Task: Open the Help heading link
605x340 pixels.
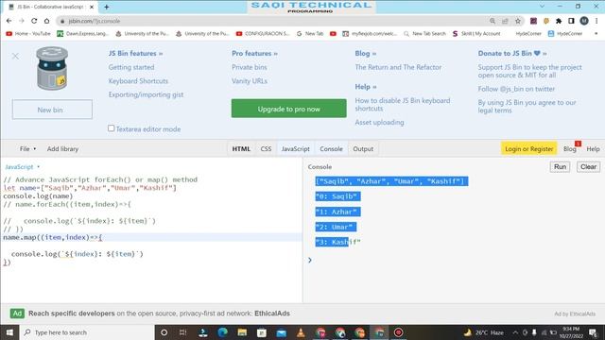Action: (366, 87)
